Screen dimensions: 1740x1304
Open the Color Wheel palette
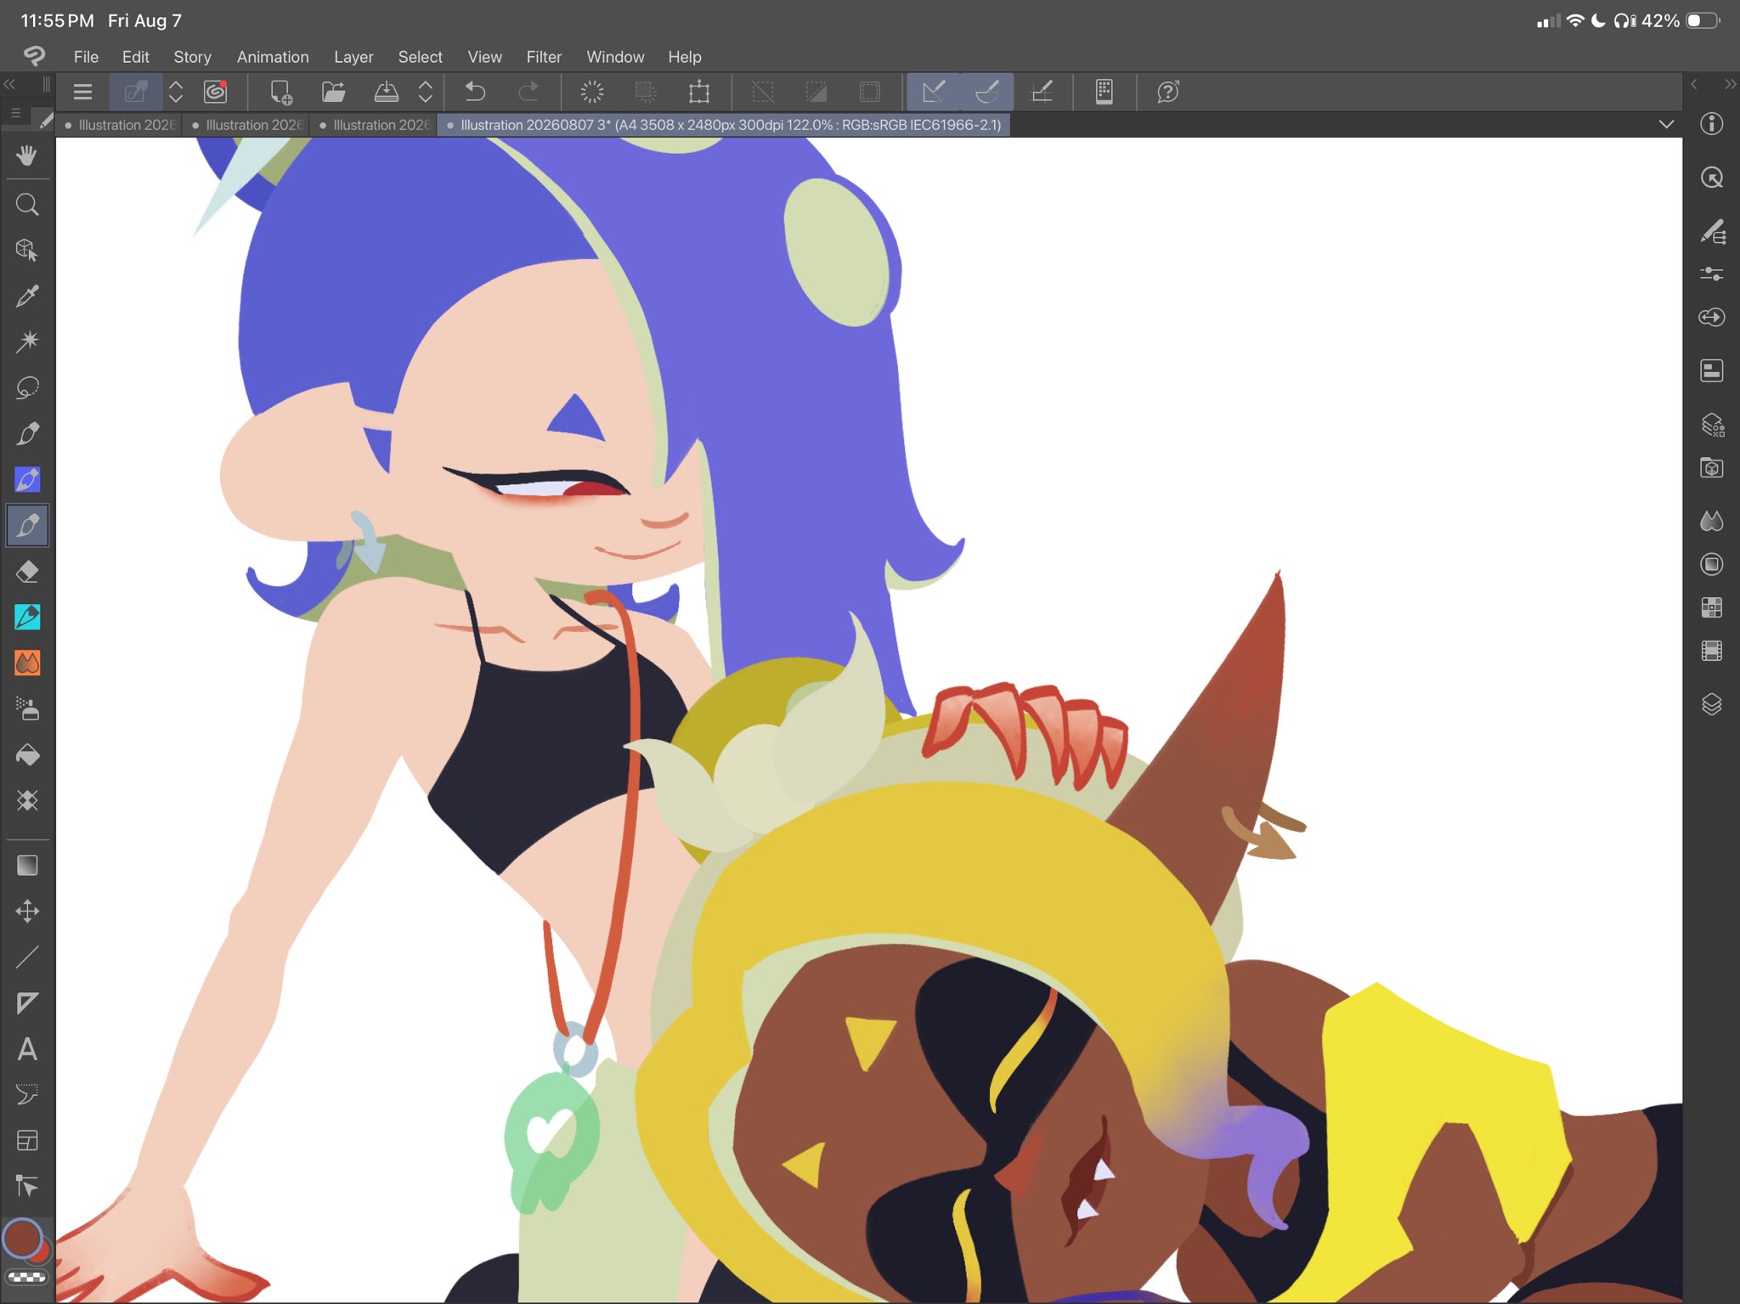point(1712,564)
